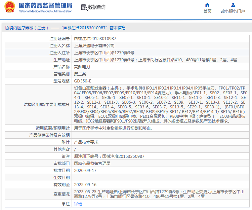Click registrant name 上海沪通电子有限公司

(x=94, y=46)
